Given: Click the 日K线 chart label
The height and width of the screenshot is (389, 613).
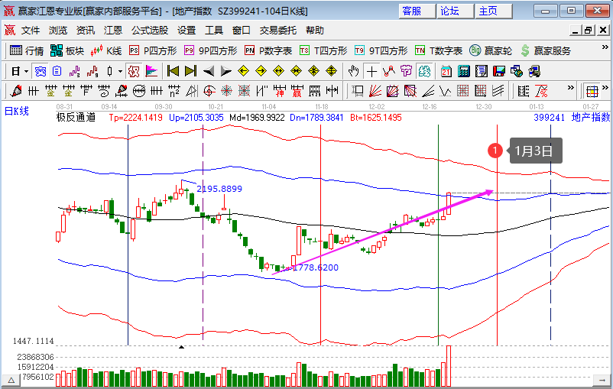Looking at the screenshot, I should [x=16, y=111].
